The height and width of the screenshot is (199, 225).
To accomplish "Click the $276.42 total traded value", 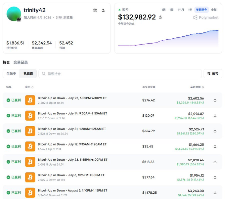I will click(148, 100).
